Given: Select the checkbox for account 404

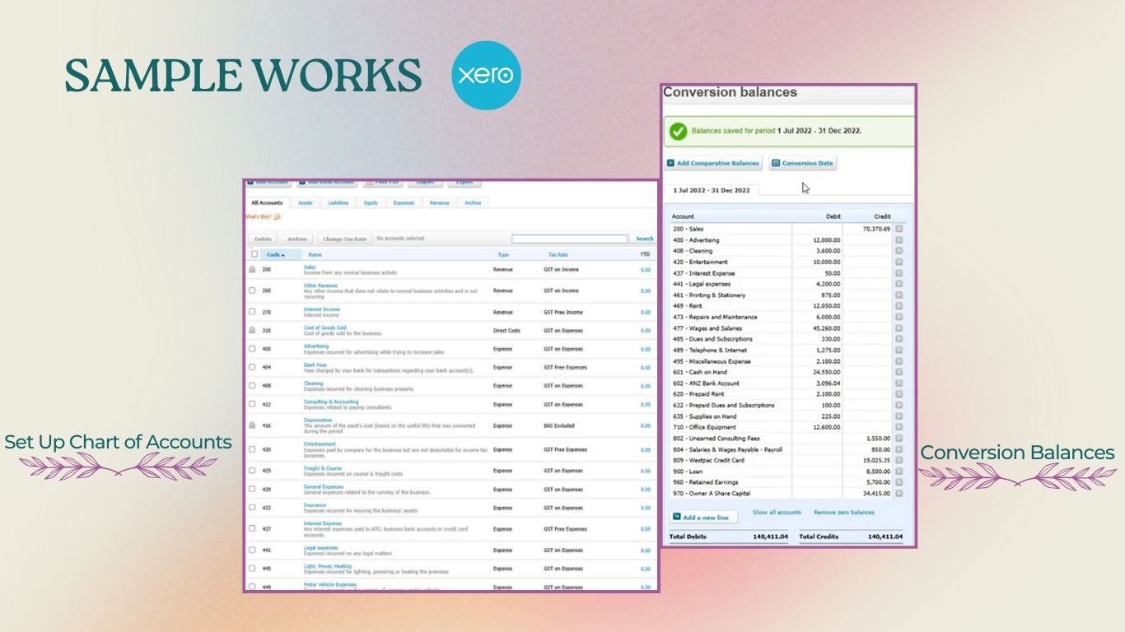Looking at the screenshot, I should click(x=252, y=368).
